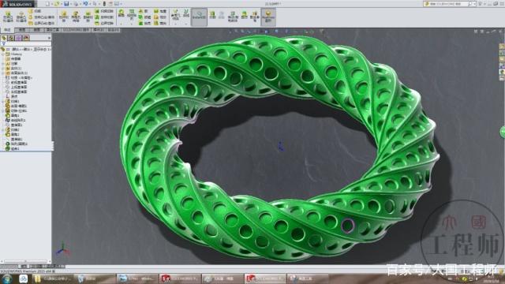Screen dimensions: 505x284
Task: Open the ConfigurationManager tab
Action: (x=19, y=38)
